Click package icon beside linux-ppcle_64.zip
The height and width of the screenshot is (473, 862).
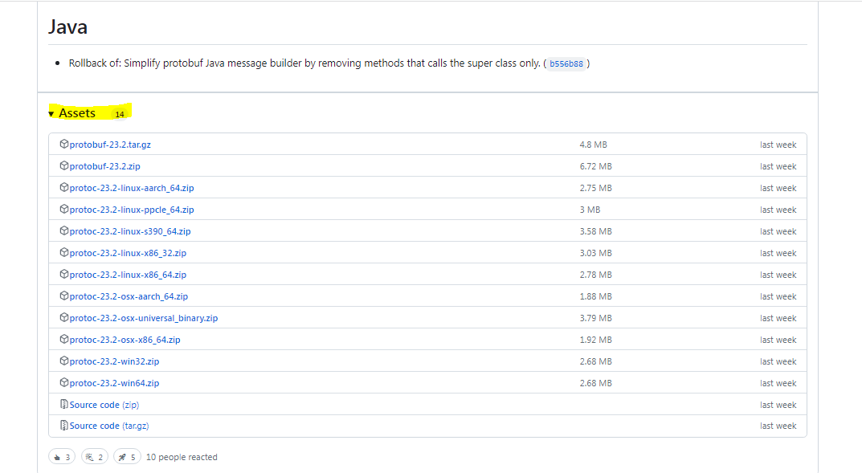tap(63, 209)
